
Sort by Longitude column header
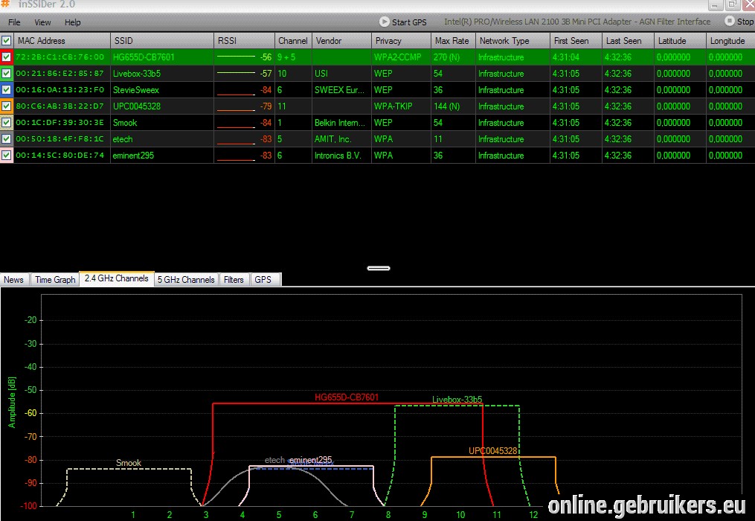click(730, 40)
